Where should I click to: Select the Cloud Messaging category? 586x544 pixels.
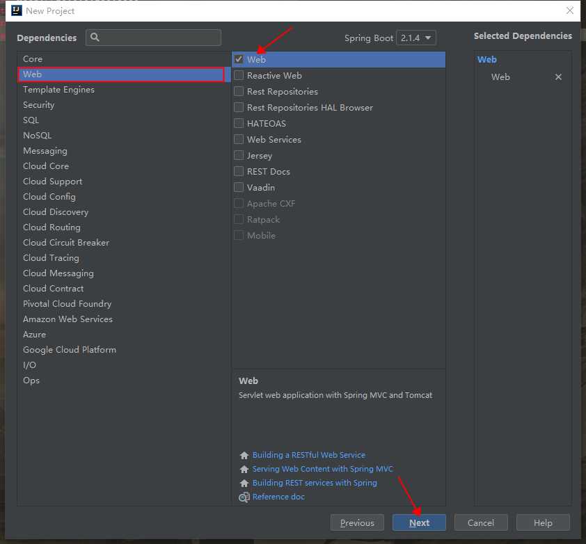click(x=124, y=273)
